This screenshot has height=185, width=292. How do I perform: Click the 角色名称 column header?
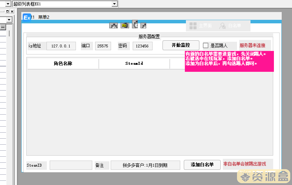63,64
